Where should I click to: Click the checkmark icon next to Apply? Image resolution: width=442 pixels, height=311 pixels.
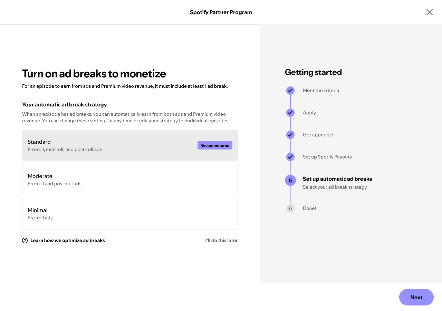(290, 113)
